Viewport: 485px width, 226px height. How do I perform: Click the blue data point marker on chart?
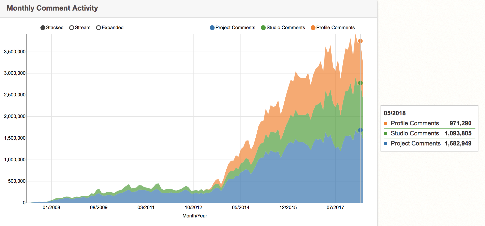(360, 130)
